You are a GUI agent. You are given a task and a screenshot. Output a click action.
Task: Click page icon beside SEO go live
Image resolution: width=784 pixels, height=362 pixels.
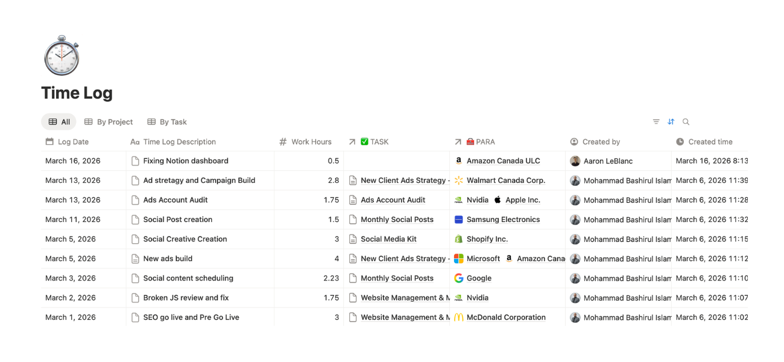point(135,317)
